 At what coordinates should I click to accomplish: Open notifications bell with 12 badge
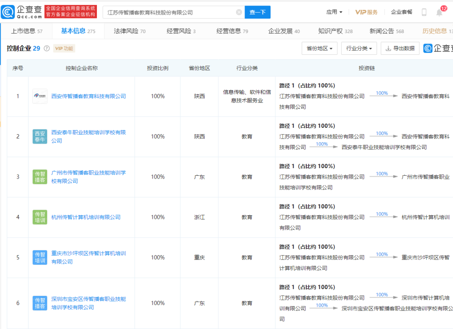[x=439, y=12]
